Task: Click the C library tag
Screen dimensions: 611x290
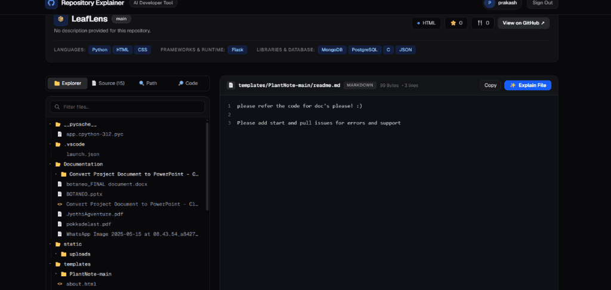Action: (388, 50)
